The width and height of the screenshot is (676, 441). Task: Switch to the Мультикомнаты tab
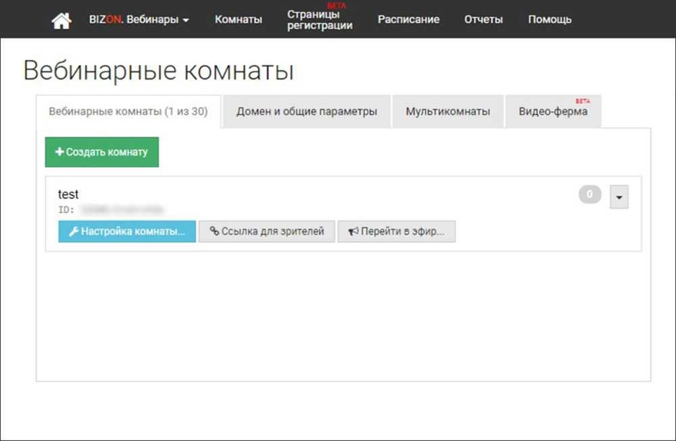click(448, 112)
